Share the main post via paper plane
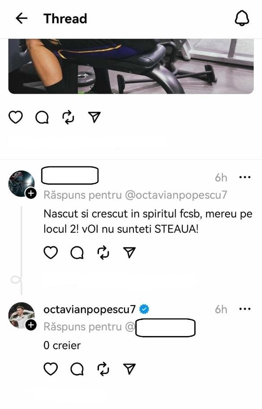The height and width of the screenshot is (409, 262). (94, 117)
